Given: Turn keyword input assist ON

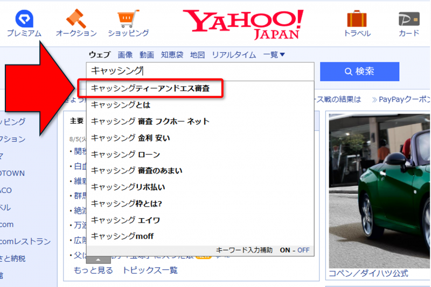Looking at the screenshot, I should coord(285,250).
